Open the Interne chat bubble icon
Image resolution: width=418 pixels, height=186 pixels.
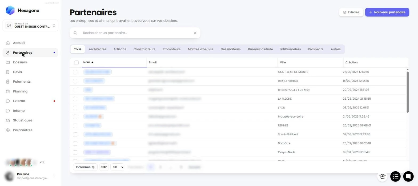point(8,111)
